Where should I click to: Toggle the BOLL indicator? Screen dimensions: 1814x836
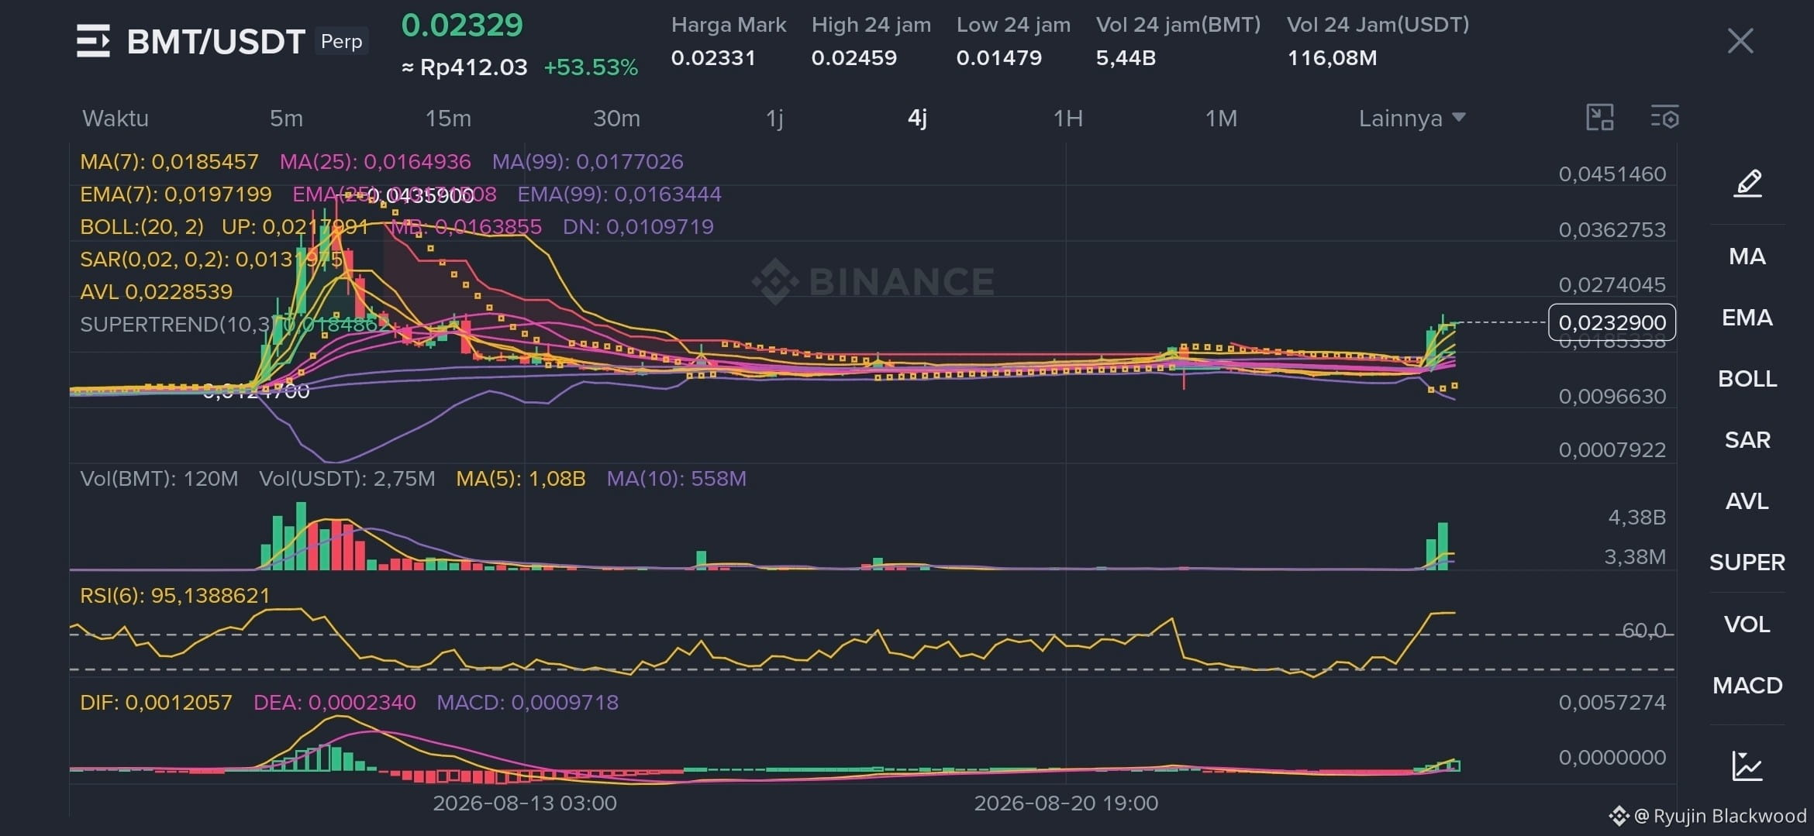tap(1747, 379)
